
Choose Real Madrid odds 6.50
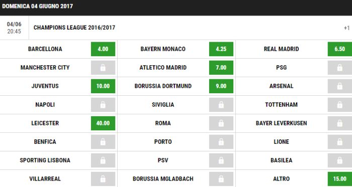coord(340,49)
